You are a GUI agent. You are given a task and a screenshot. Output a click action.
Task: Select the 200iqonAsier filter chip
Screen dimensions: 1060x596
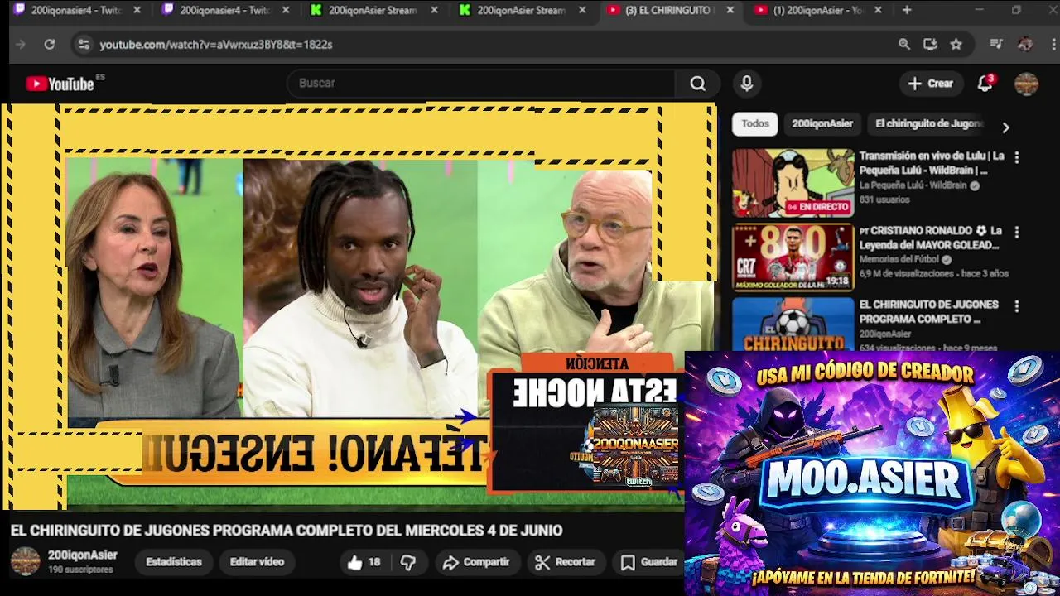[821, 124]
